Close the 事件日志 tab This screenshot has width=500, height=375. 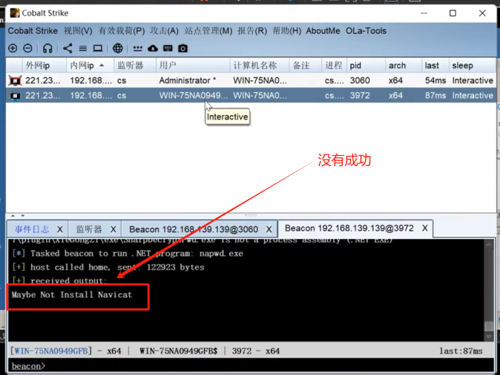click(x=60, y=229)
